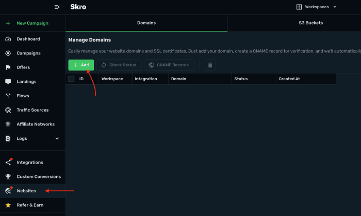Add a new domain
Viewport: 361px width, 216px height.
(81, 65)
